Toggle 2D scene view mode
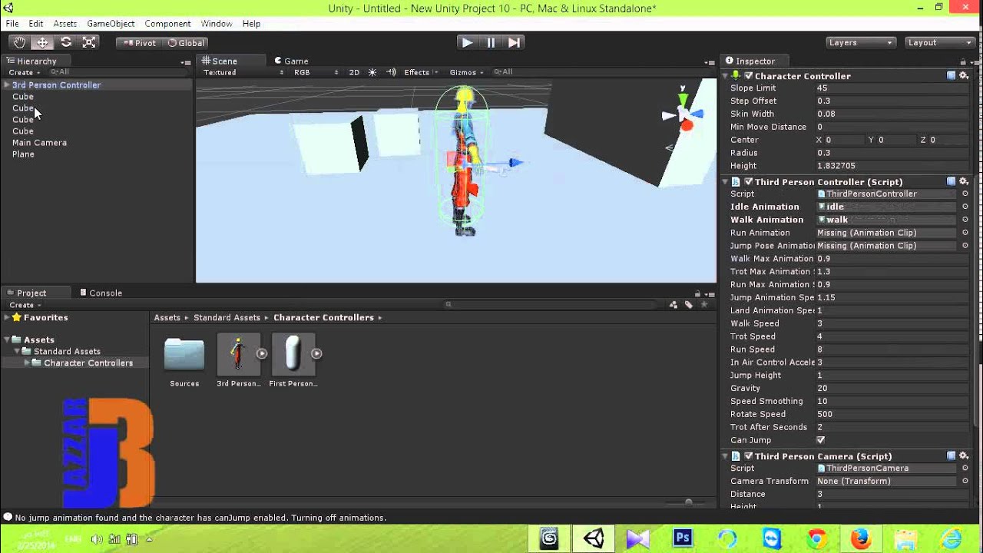 (354, 72)
